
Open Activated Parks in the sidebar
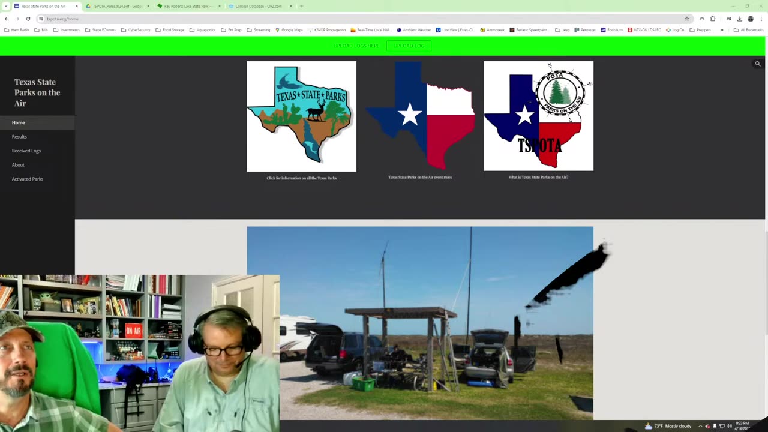coord(28,179)
